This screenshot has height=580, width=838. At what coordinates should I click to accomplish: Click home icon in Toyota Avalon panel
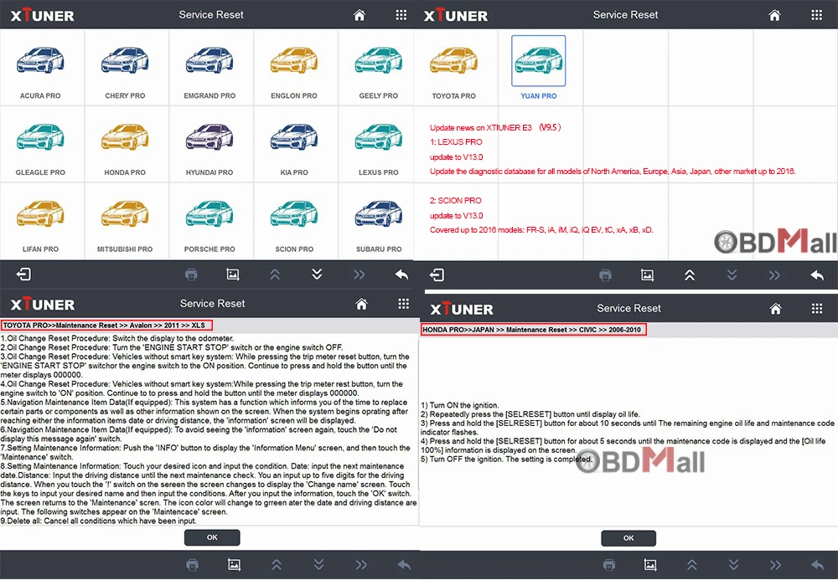(x=361, y=304)
